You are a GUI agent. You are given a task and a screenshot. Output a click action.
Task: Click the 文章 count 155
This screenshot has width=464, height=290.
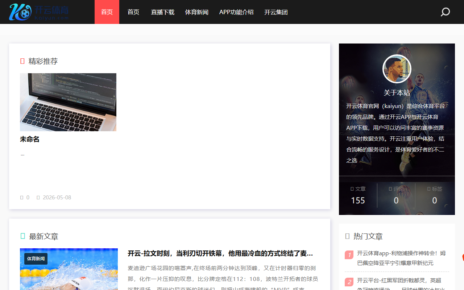(x=358, y=200)
